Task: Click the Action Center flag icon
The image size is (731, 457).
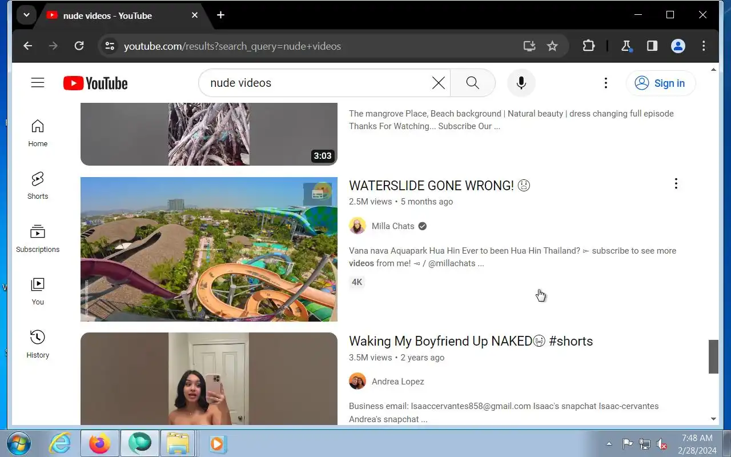Action: tap(627, 444)
